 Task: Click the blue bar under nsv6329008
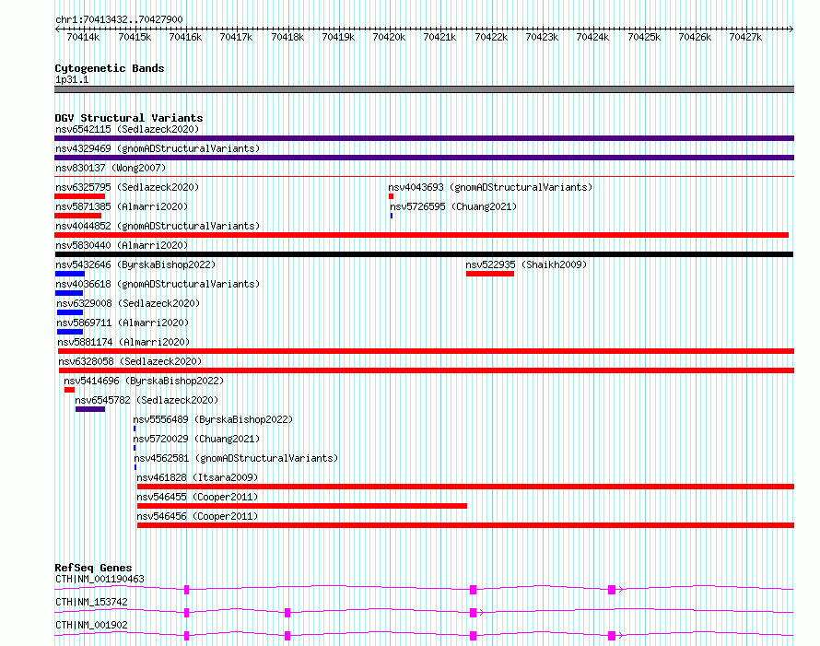click(70, 312)
